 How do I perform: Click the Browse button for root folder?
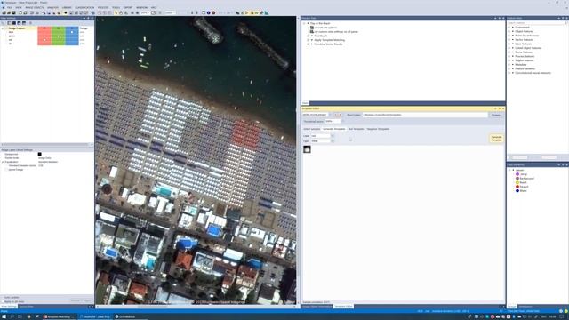click(x=496, y=115)
